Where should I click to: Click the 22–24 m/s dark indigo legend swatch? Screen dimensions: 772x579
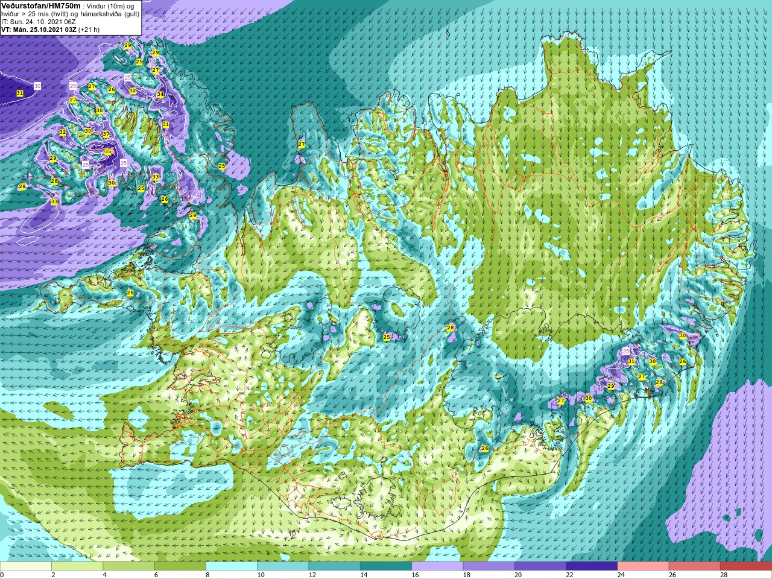pos(592,567)
